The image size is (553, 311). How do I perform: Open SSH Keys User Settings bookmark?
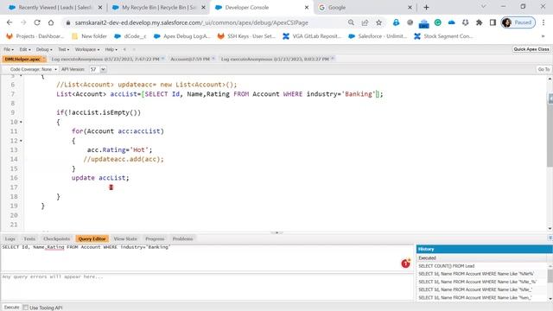(246, 36)
